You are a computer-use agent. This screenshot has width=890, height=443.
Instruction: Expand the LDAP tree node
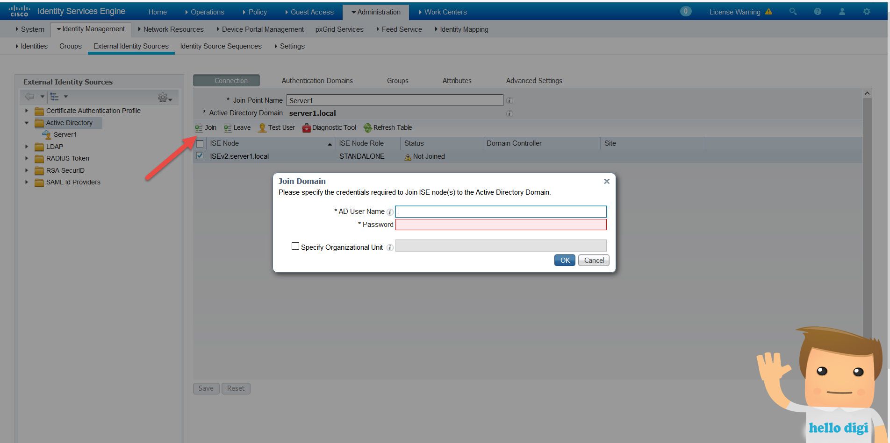[26, 147]
